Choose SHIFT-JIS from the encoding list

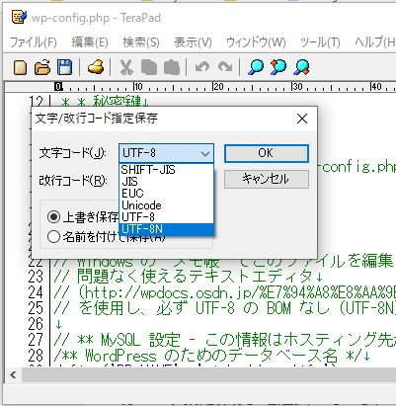coord(166,170)
